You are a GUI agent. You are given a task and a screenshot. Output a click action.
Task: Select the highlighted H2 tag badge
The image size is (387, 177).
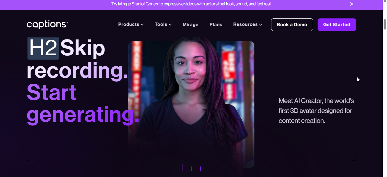tap(43, 49)
